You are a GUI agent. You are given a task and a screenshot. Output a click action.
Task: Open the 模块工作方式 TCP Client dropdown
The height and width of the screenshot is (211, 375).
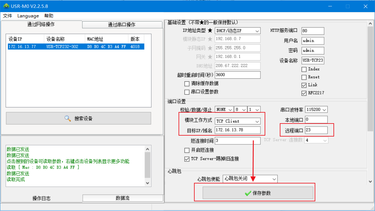[x=237, y=121]
